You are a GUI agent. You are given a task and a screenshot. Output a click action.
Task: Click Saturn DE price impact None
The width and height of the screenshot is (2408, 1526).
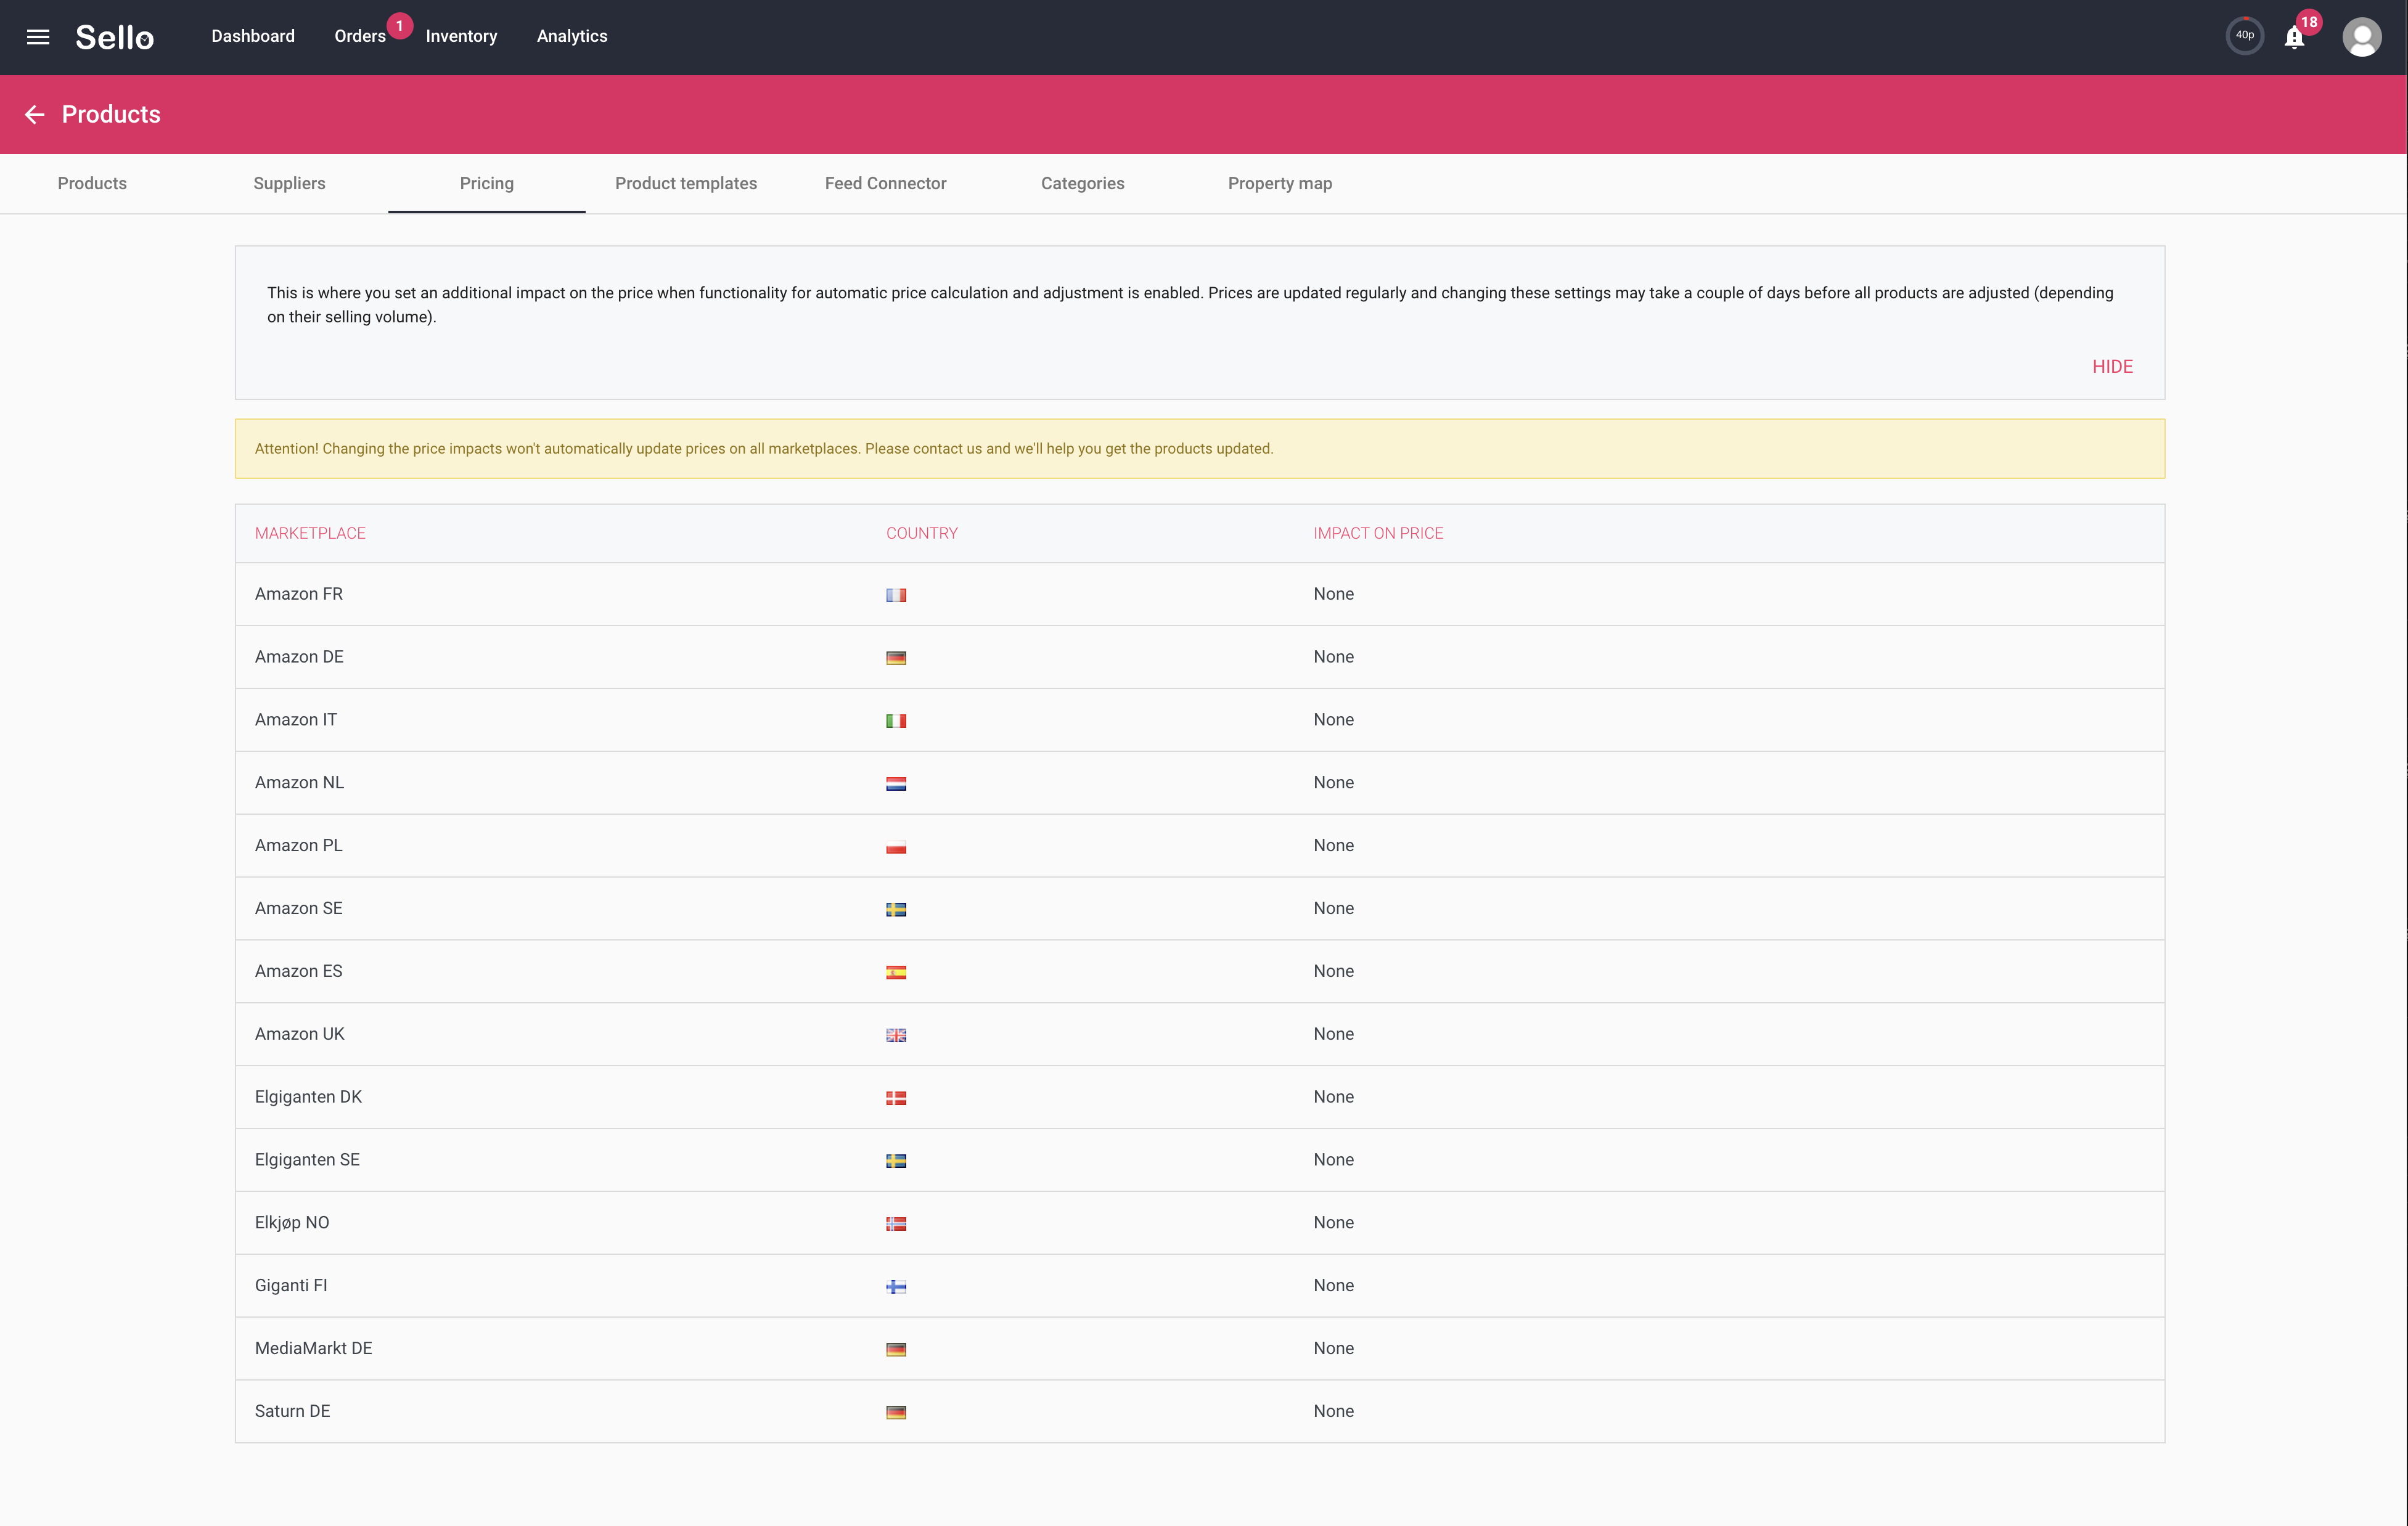click(1333, 1411)
